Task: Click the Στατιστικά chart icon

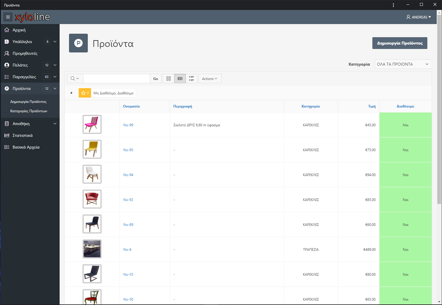Action: pos(7,135)
